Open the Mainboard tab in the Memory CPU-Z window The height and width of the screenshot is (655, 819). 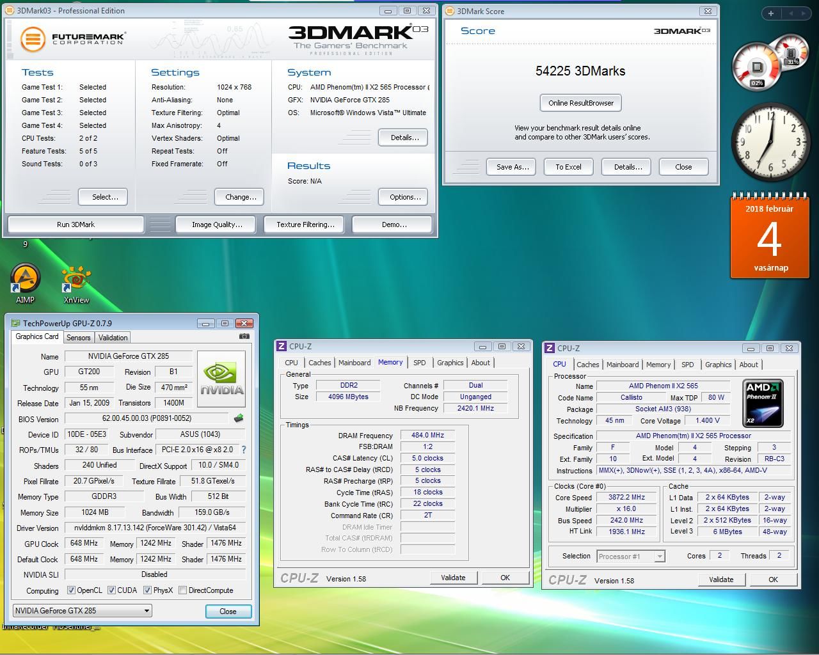354,363
